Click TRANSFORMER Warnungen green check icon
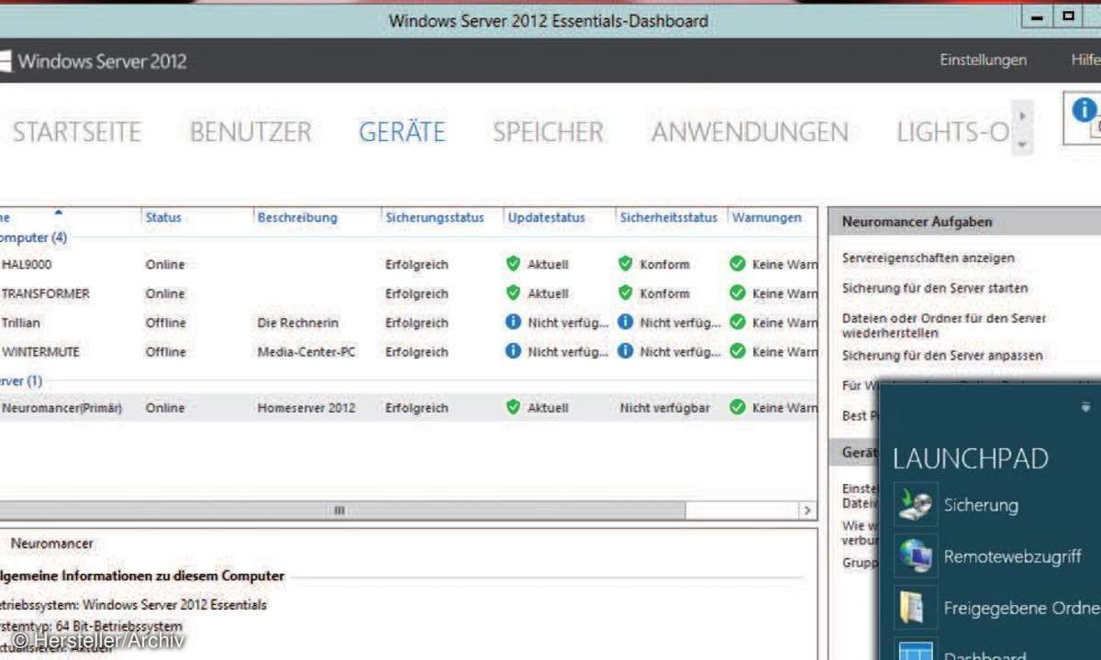This screenshot has width=1101, height=660. click(738, 293)
